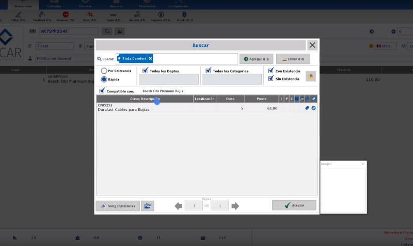Click the Editar (F4) button in Buscar dialog
This screenshot has width=413, height=246.
click(293, 59)
